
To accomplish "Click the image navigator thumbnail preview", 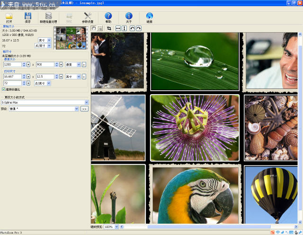I will pyautogui.click(x=71, y=38).
